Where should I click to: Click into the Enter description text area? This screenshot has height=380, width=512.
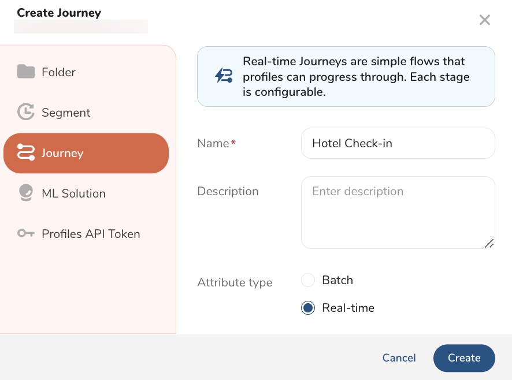coord(398,213)
